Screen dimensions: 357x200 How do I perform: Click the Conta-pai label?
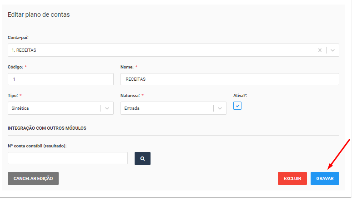tap(18, 38)
